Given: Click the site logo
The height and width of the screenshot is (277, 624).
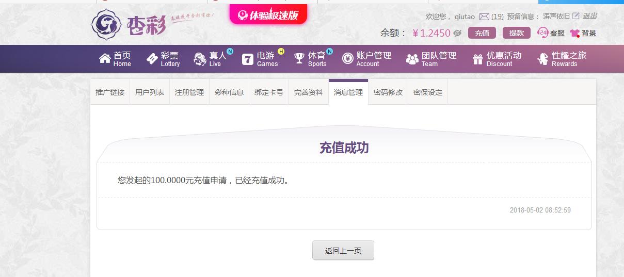Looking at the screenshot, I should pos(129,24).
